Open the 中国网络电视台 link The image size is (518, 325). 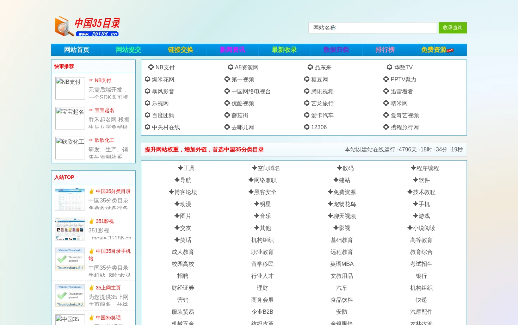(x=251, y=91)
